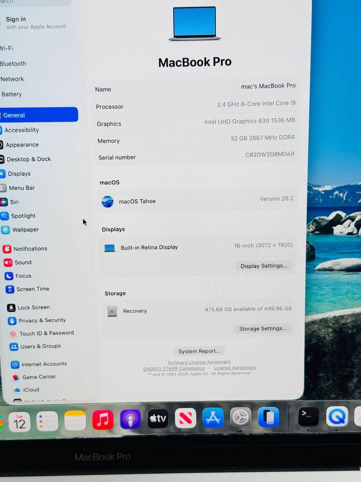Viewport: 361px width, 482px height.
Task: Click the macOS Tahoe icon
Action: point(108,202)
